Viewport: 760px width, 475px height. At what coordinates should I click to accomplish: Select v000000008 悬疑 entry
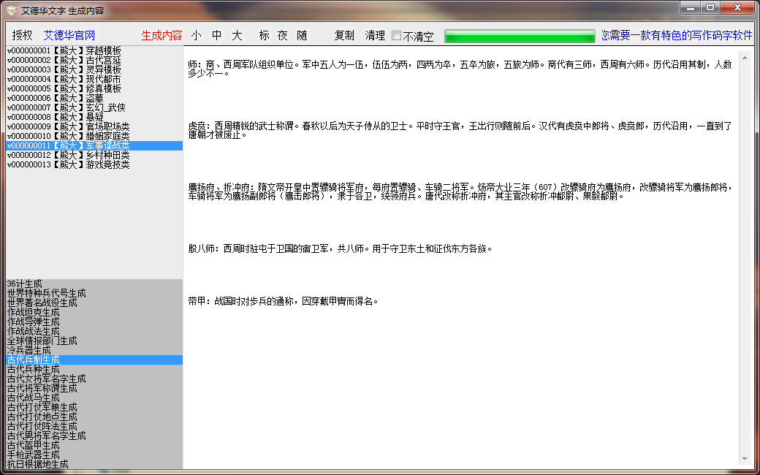(x=94, y=118)
